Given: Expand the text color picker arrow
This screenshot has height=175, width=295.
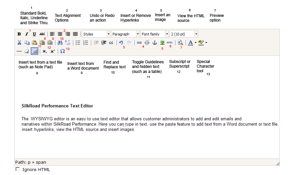Looking at the screenshot, I should click(195, 43).
